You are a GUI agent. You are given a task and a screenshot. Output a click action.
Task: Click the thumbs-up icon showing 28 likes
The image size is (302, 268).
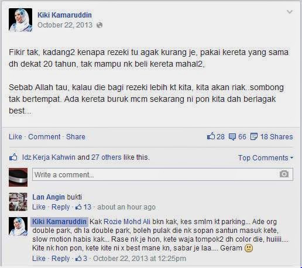pyautogui.click(x=211, y=136)
